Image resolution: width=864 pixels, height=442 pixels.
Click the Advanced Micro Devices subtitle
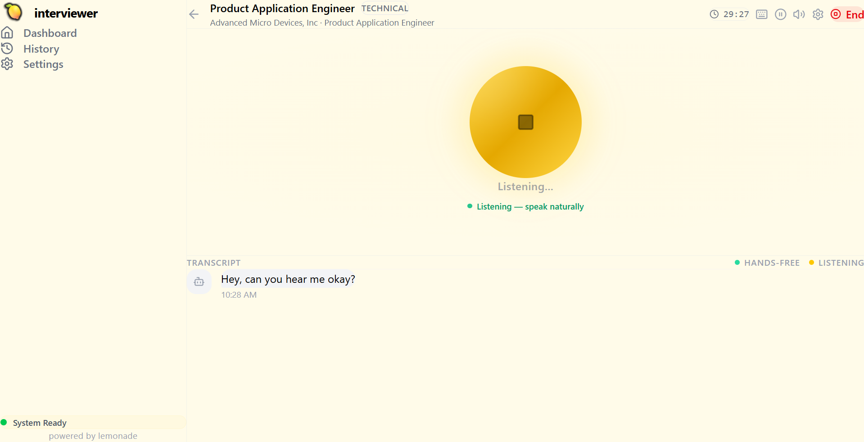[322, 23]
